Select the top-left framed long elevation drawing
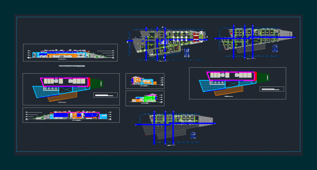 click(x=70, y=53)
